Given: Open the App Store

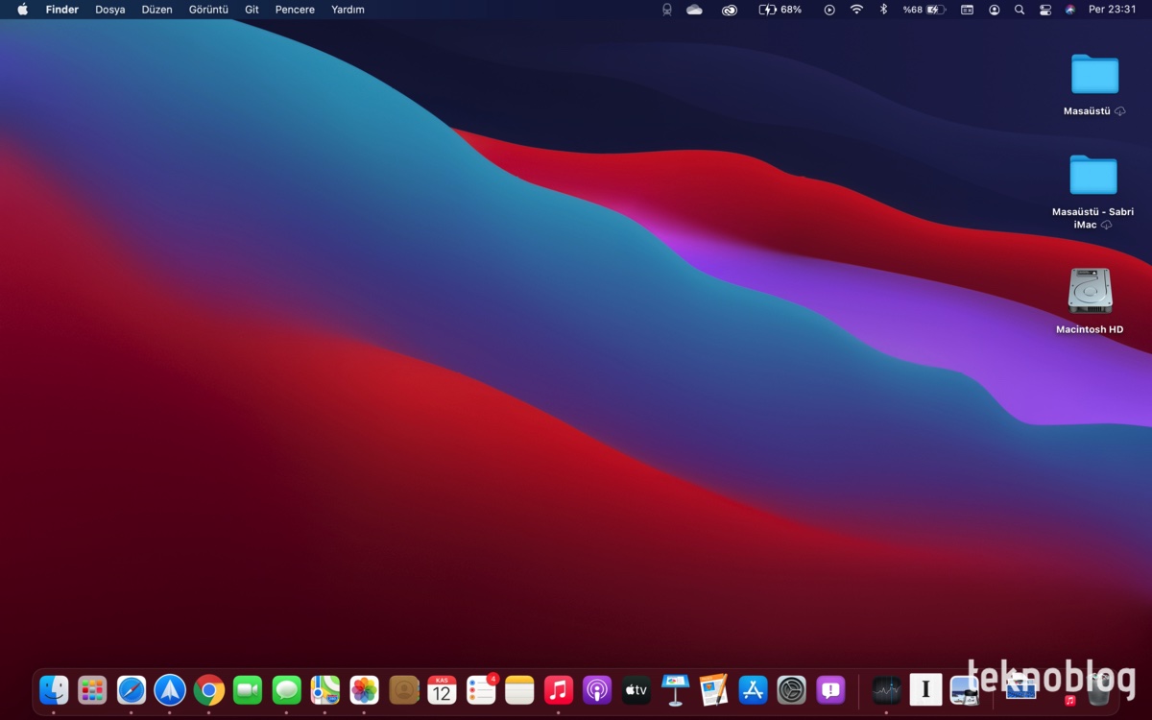Looking at the screenshot, I should point(753,689).
